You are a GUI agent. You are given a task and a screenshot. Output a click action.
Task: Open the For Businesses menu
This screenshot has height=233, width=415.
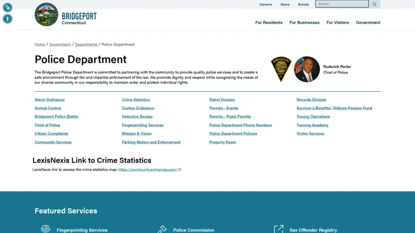[304, 23]
